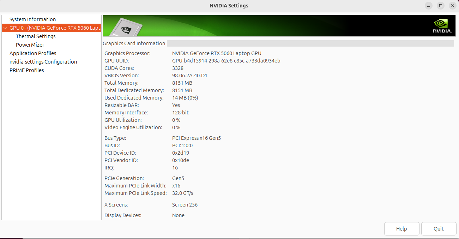Image resolution: width=459 pixels, height=239 pixels.
Task: Click the NVIDIA logo in banner
Action: [x=442, y=26]
